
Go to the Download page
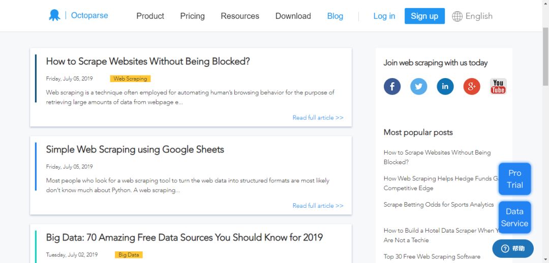(x=293, y=16)
